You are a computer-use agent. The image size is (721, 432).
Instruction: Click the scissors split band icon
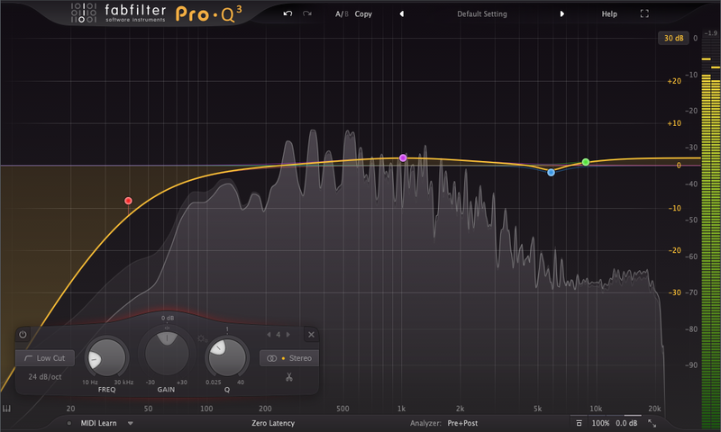pyautogui.click(x=288, y=377)
